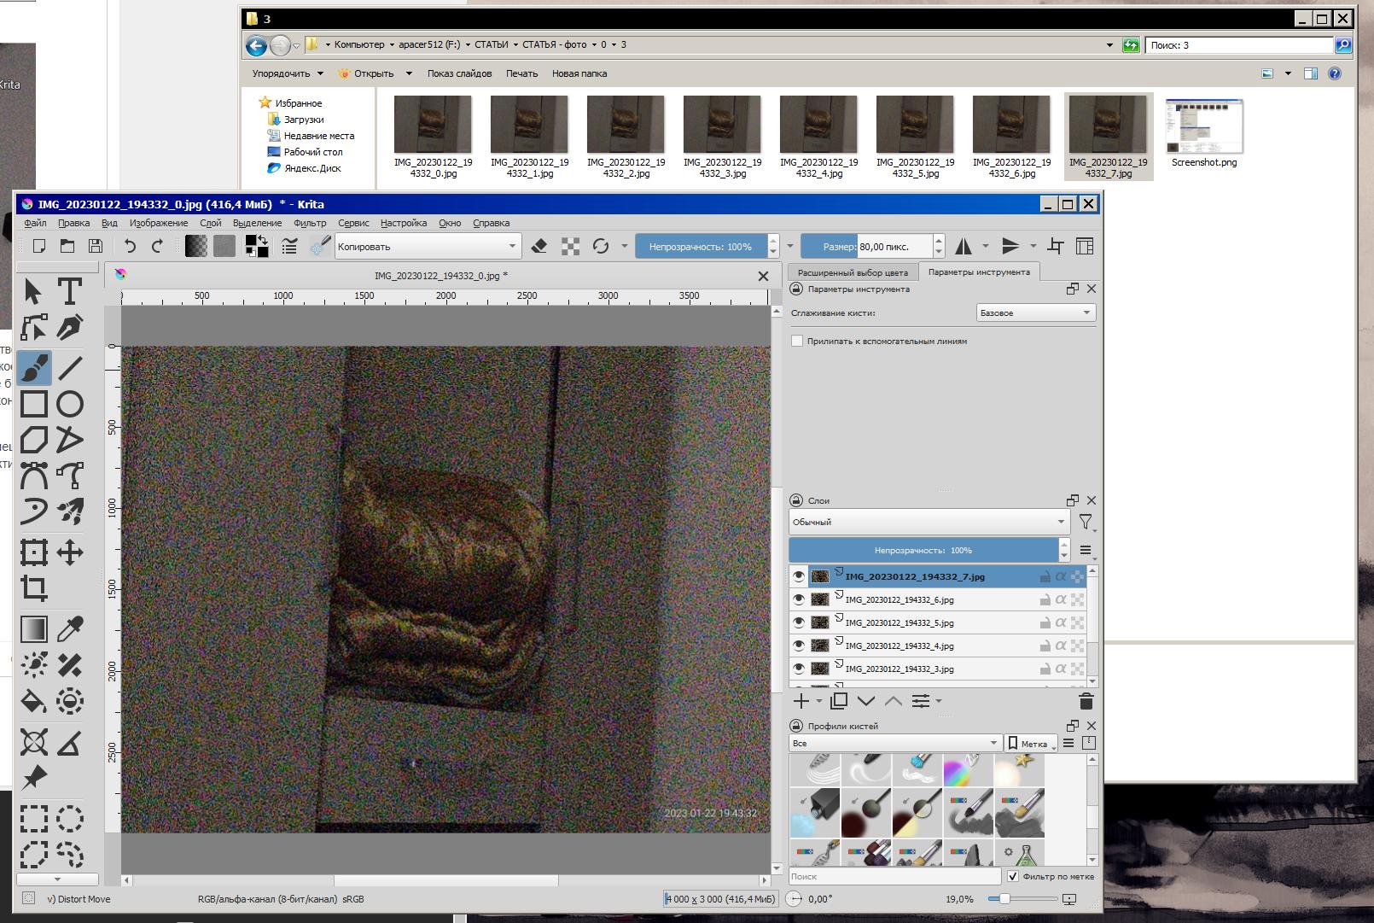Select the Text tool in the toolbox
Image resolution: width=1374 pixels, height=923 pixels.
(x=69, y=291)
